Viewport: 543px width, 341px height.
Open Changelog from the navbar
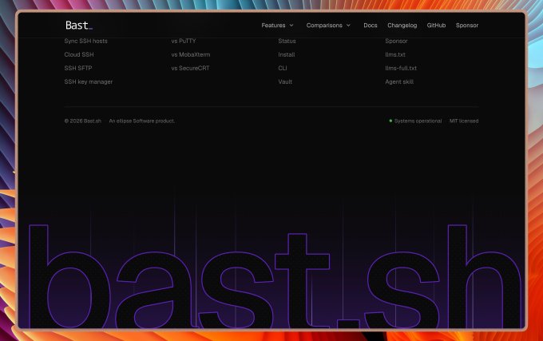[x=402, y=26]
